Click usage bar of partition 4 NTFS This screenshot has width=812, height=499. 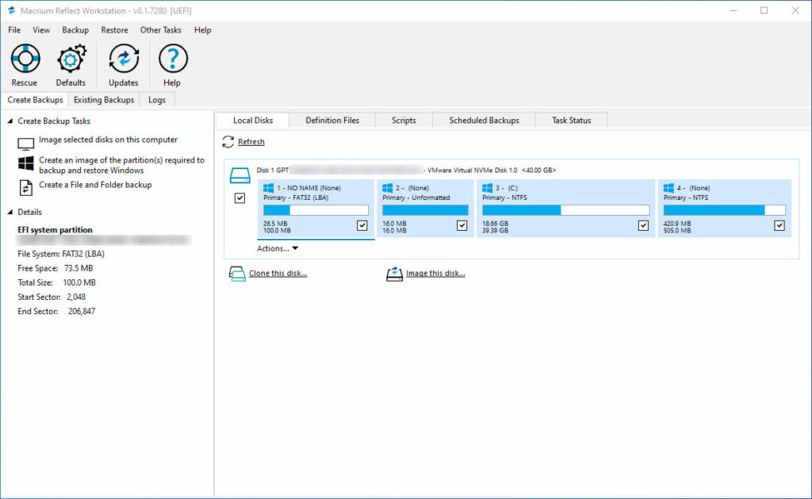tap(725, 210)
